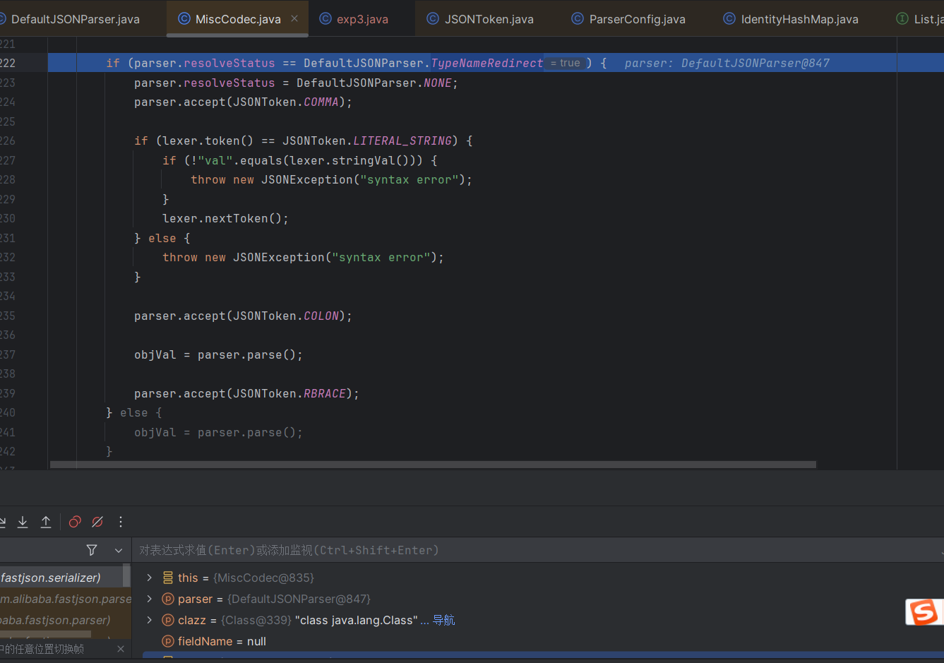Open the debugger toolbar more options menu
This screenshot has height=663, width=944.
pyautogui.click(x=121, y=522)
